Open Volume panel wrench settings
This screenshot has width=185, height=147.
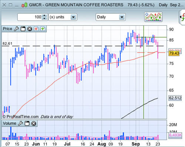(x=20, y=123)
